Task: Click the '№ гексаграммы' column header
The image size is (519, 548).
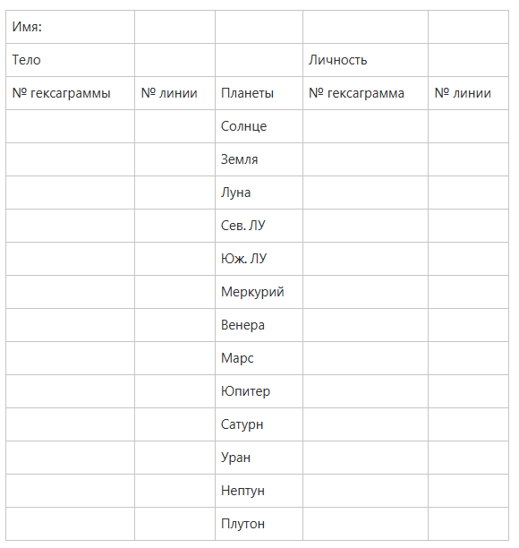Action: [70, 93]
